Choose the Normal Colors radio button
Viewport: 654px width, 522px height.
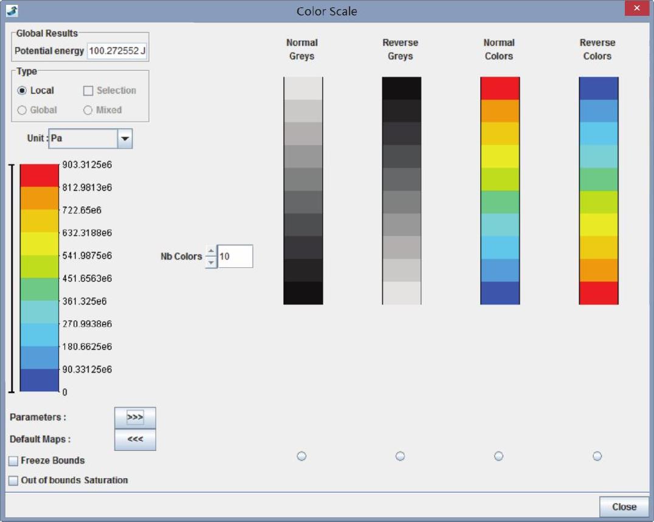498,456
